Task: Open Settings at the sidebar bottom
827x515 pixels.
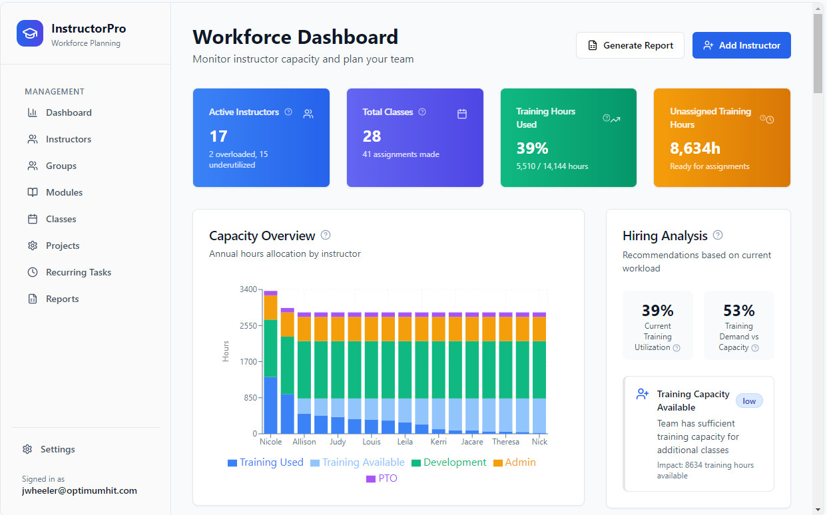Action: tap(57, 449)
